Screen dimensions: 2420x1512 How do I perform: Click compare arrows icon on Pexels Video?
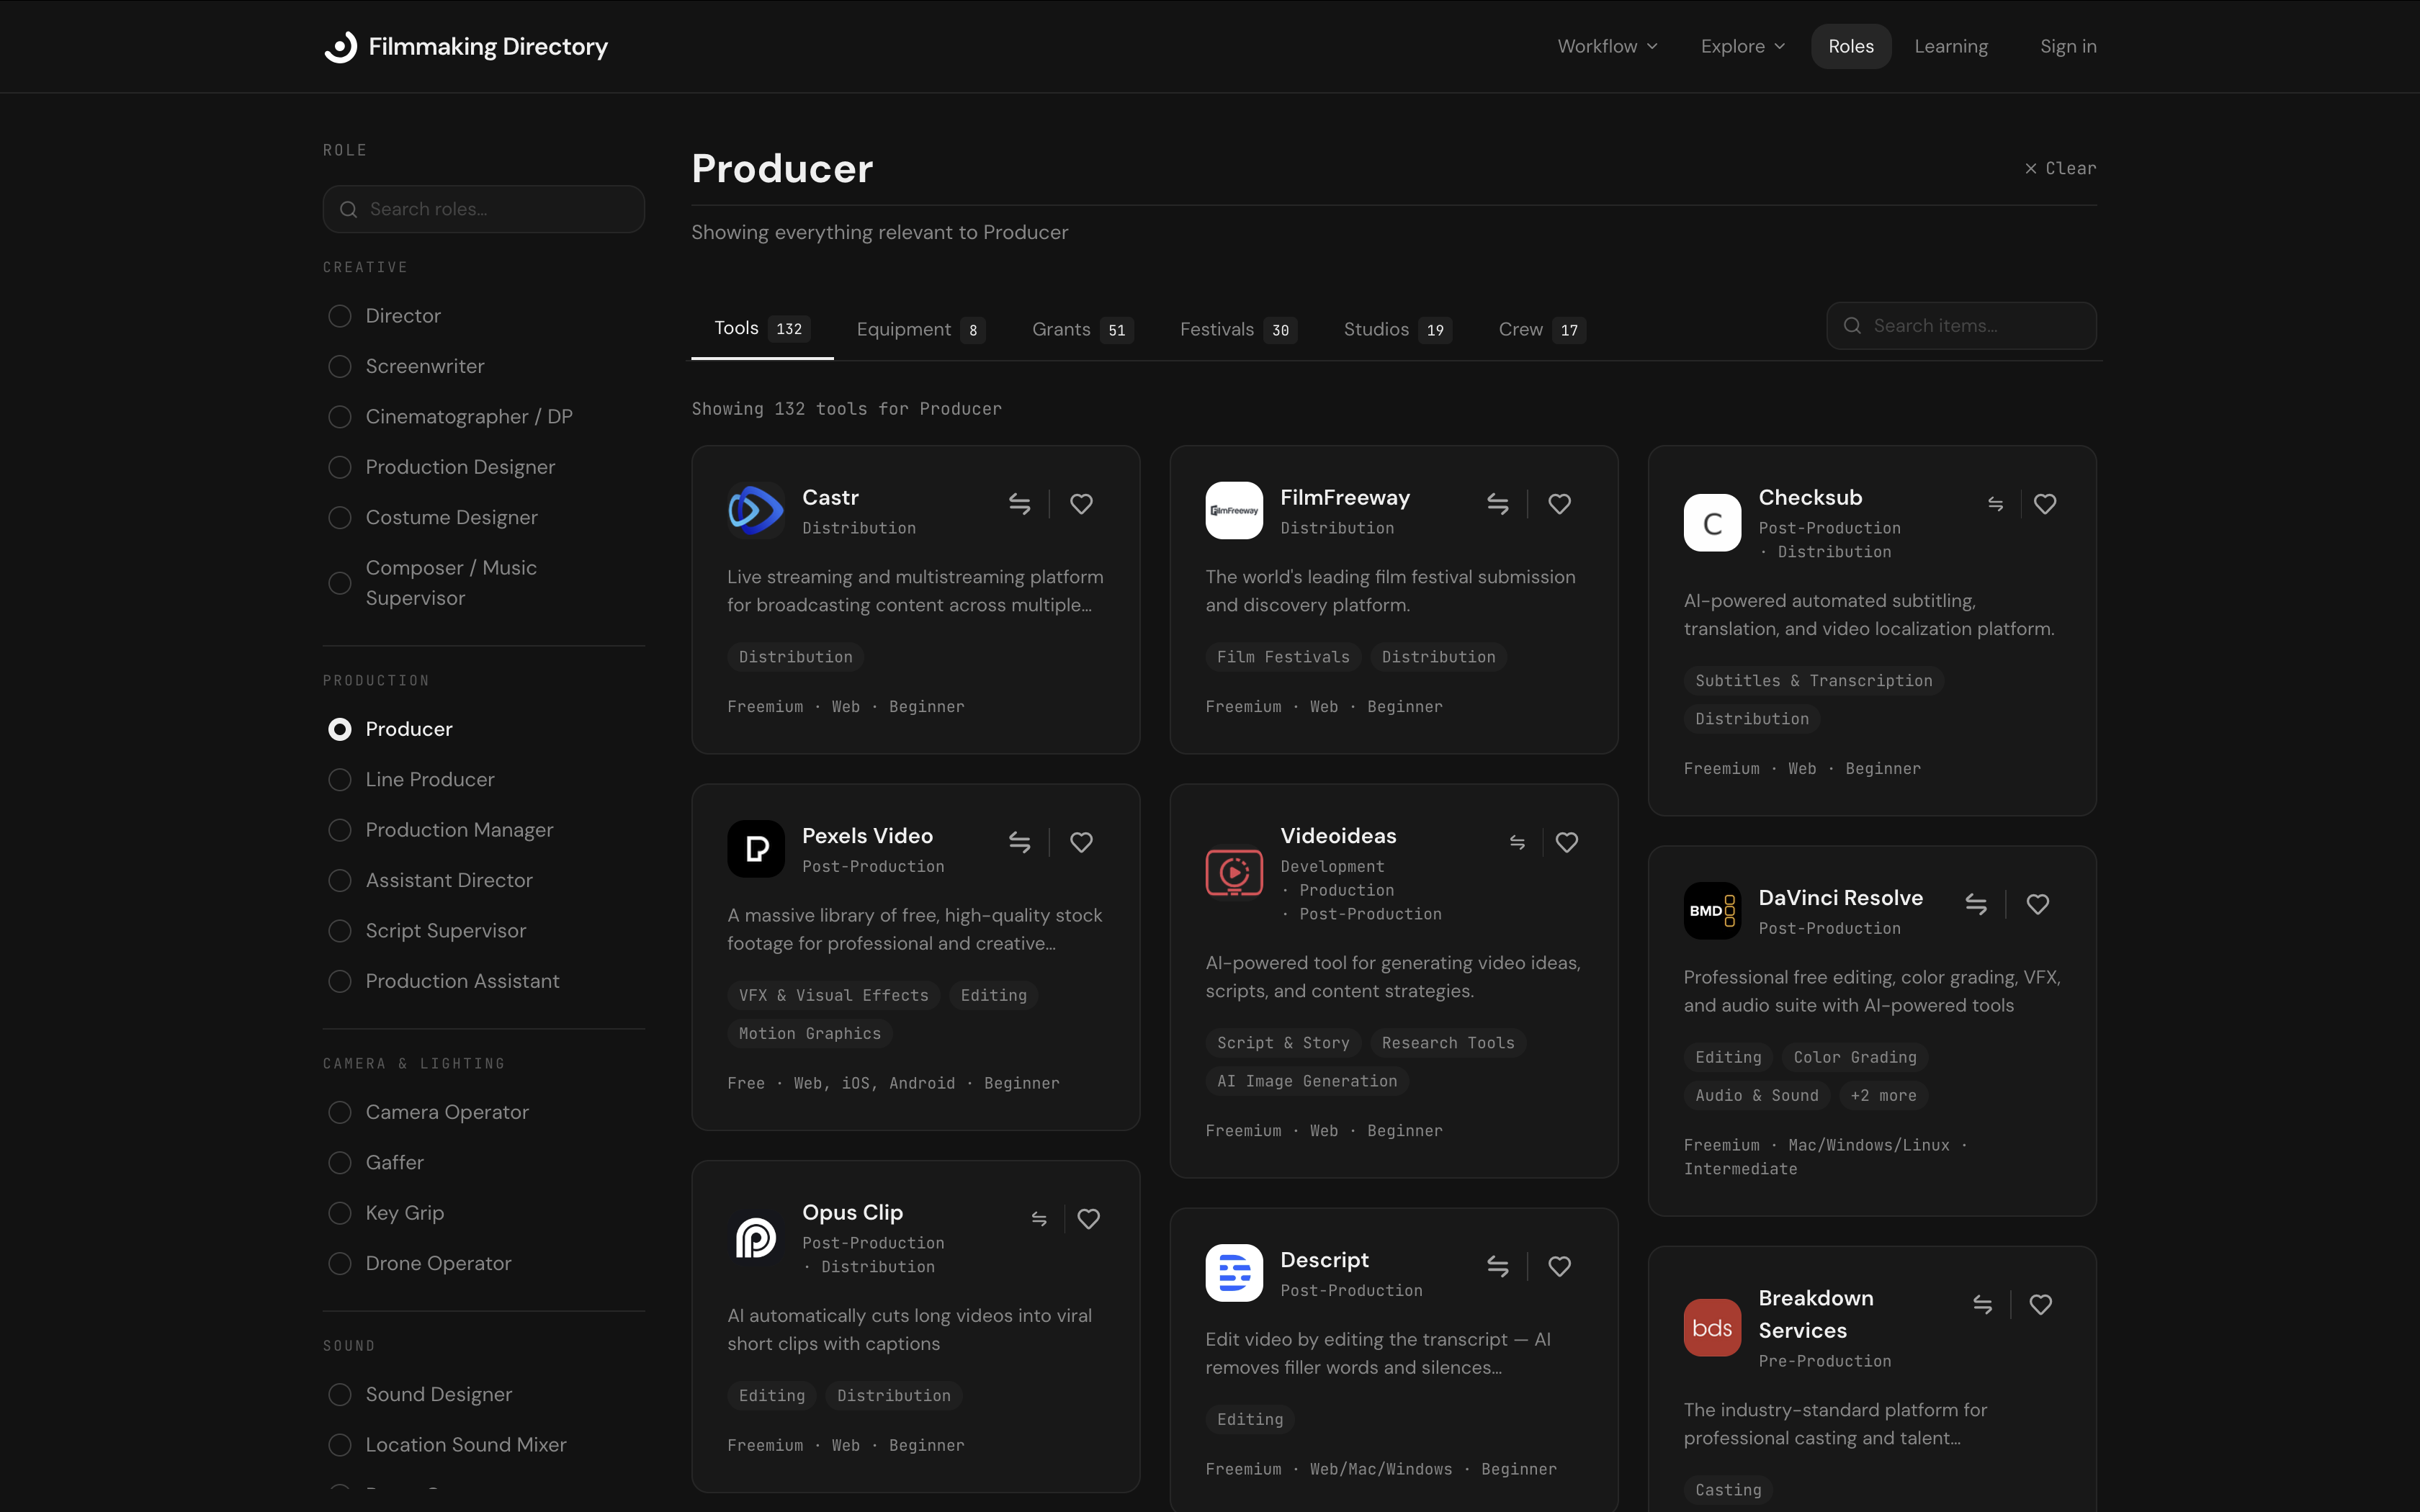[x=1019, y=842]
